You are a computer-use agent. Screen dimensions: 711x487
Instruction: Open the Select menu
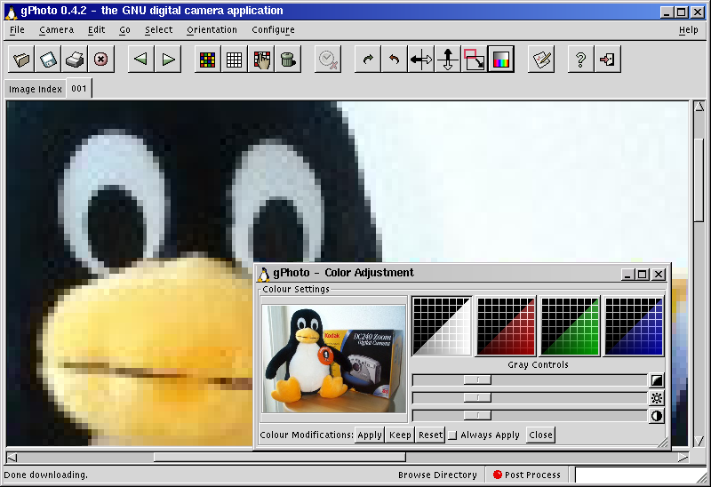[x=159, y=30]
